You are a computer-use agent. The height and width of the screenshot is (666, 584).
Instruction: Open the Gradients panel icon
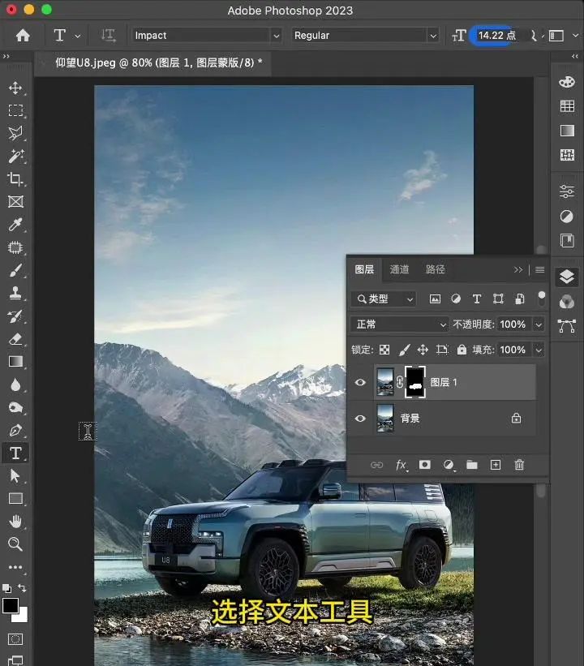[567, 131]
